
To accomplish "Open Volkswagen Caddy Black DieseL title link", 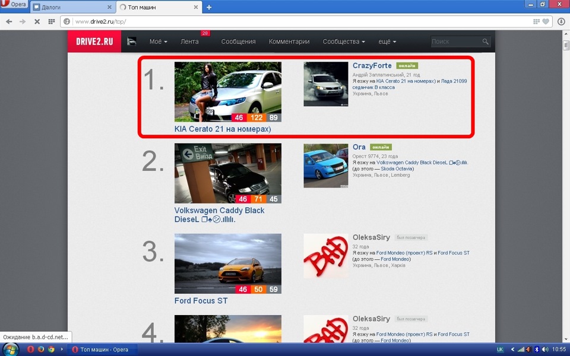I will tap(219, 215).
